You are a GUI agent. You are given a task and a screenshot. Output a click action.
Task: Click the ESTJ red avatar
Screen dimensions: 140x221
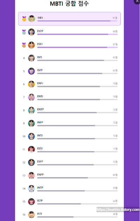pos(31,149)
